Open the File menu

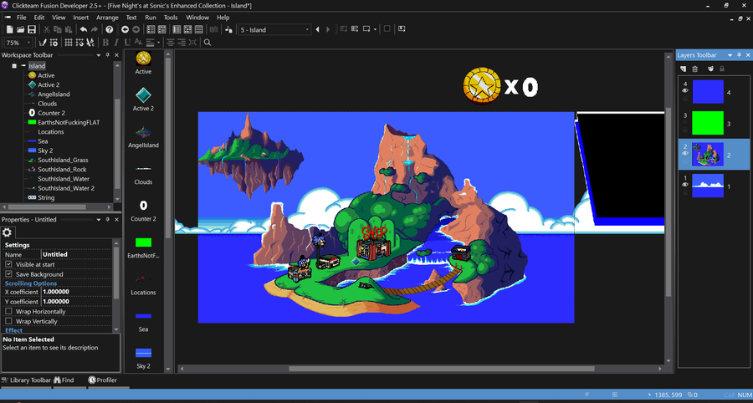[x=22, y=18]
